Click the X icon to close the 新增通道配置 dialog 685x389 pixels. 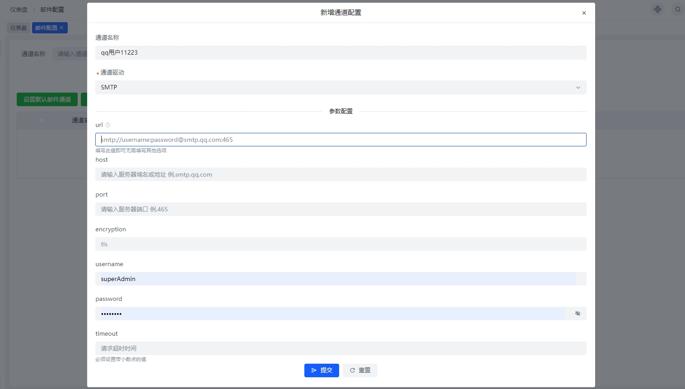pos(584,13)
